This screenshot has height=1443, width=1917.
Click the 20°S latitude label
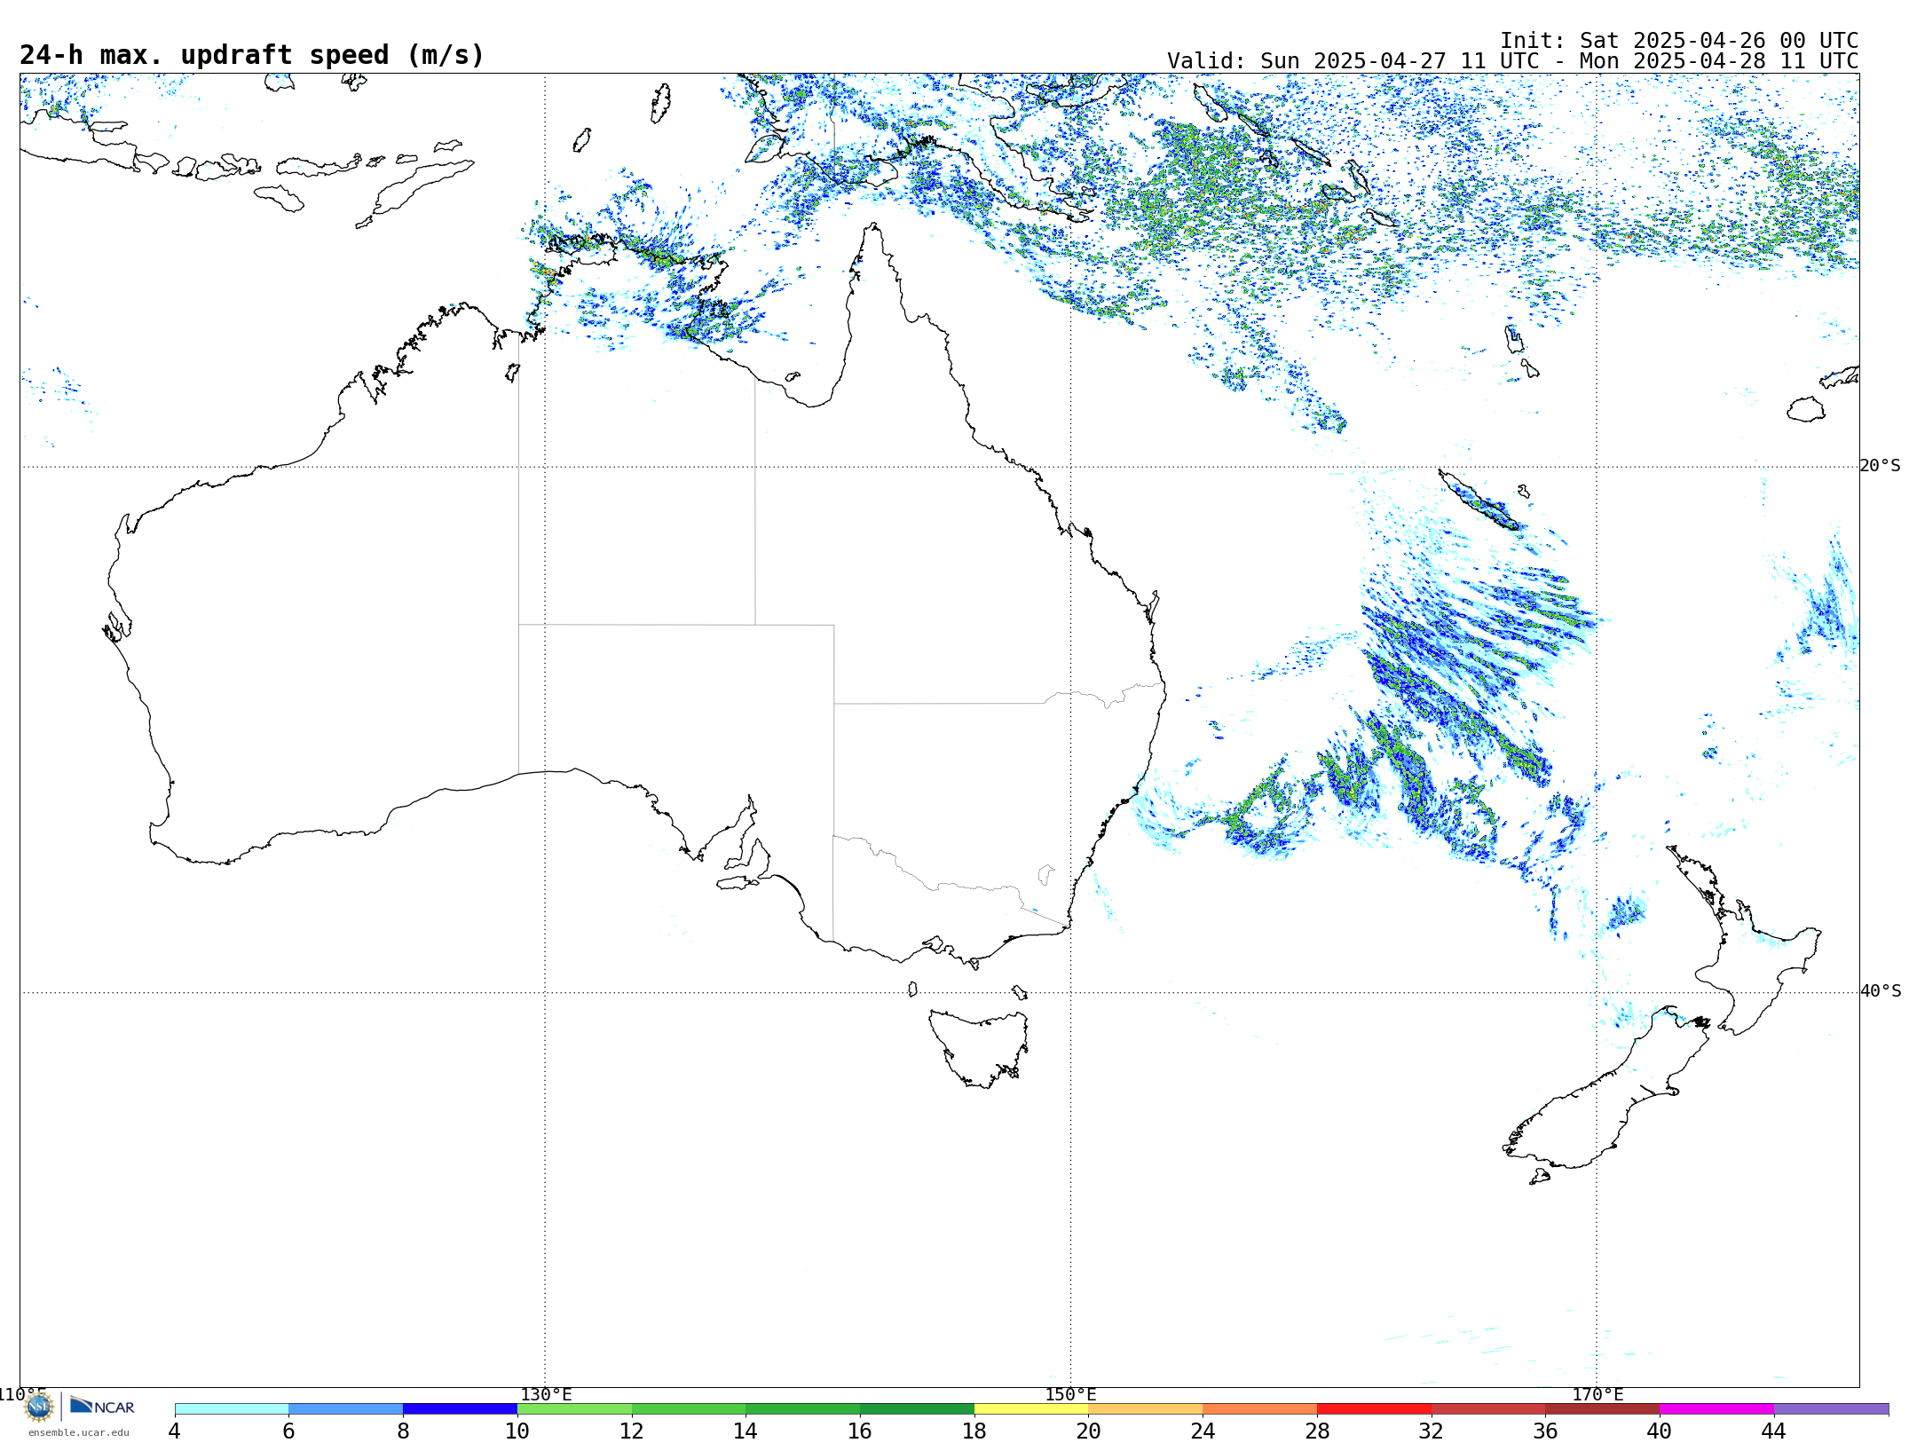point(1881,466)
